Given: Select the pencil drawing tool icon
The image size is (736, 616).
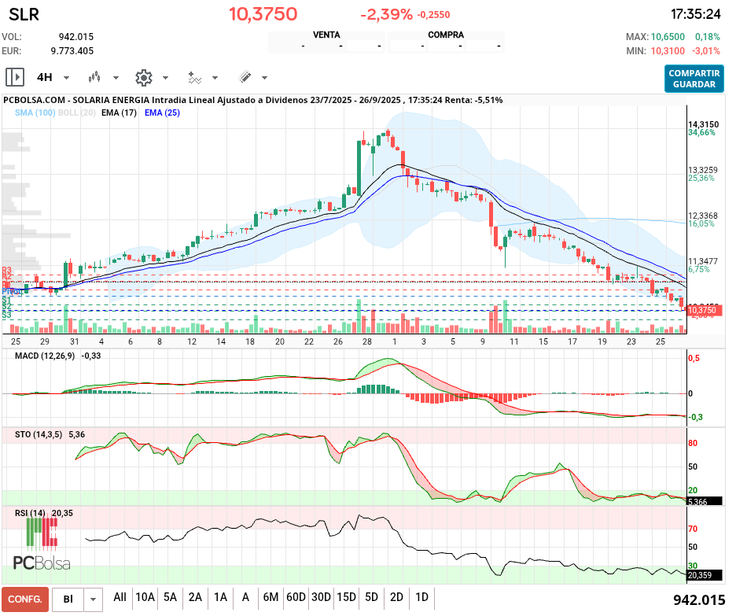Looking at the screenshot, I should coord(245,77).
